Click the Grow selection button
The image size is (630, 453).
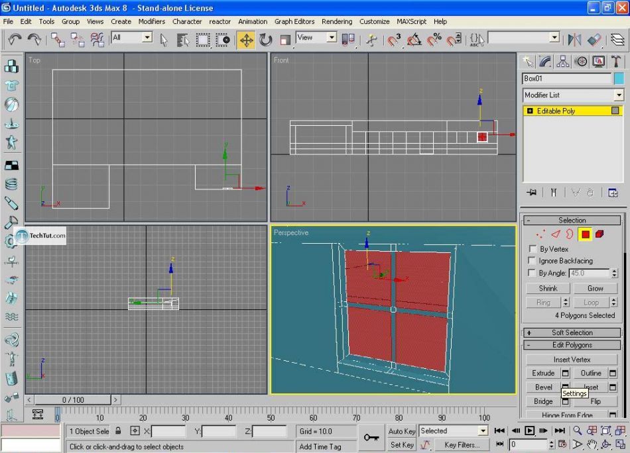pos(595,288)
